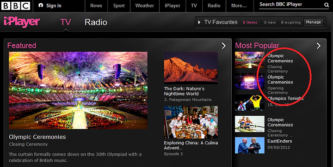Click the 0 expiring count

291,22
